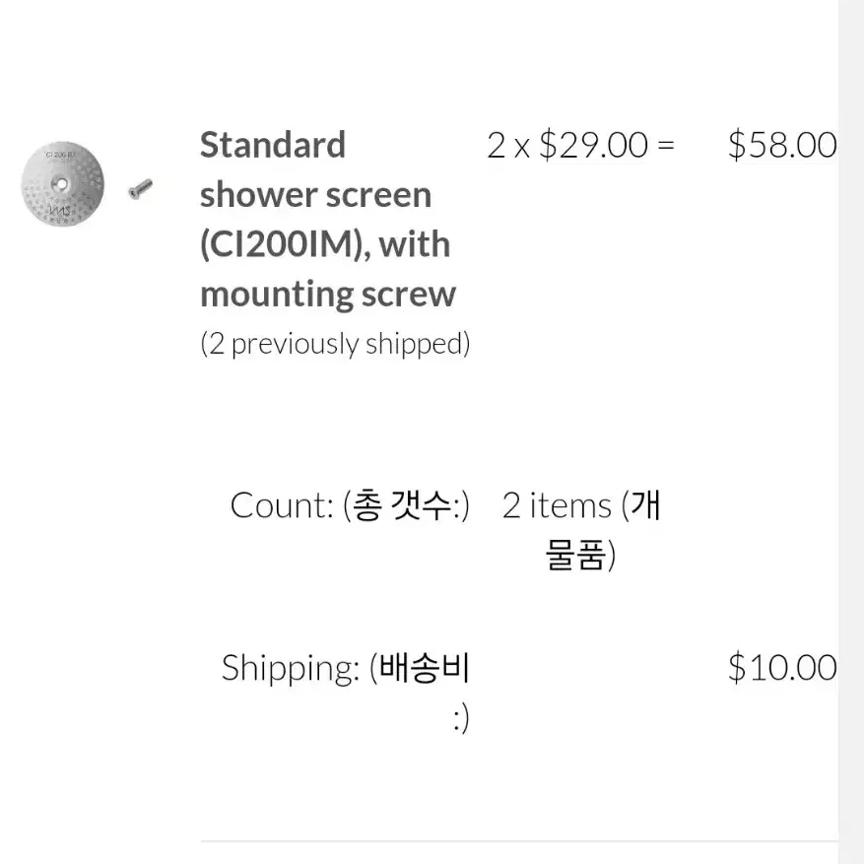This screenshot has width=864, height=864.
Task: Click the trailing ":)" of shipping label
Action: [461, 718]
